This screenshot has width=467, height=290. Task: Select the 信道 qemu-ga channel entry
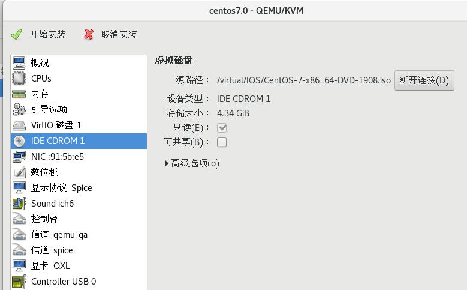59,234
